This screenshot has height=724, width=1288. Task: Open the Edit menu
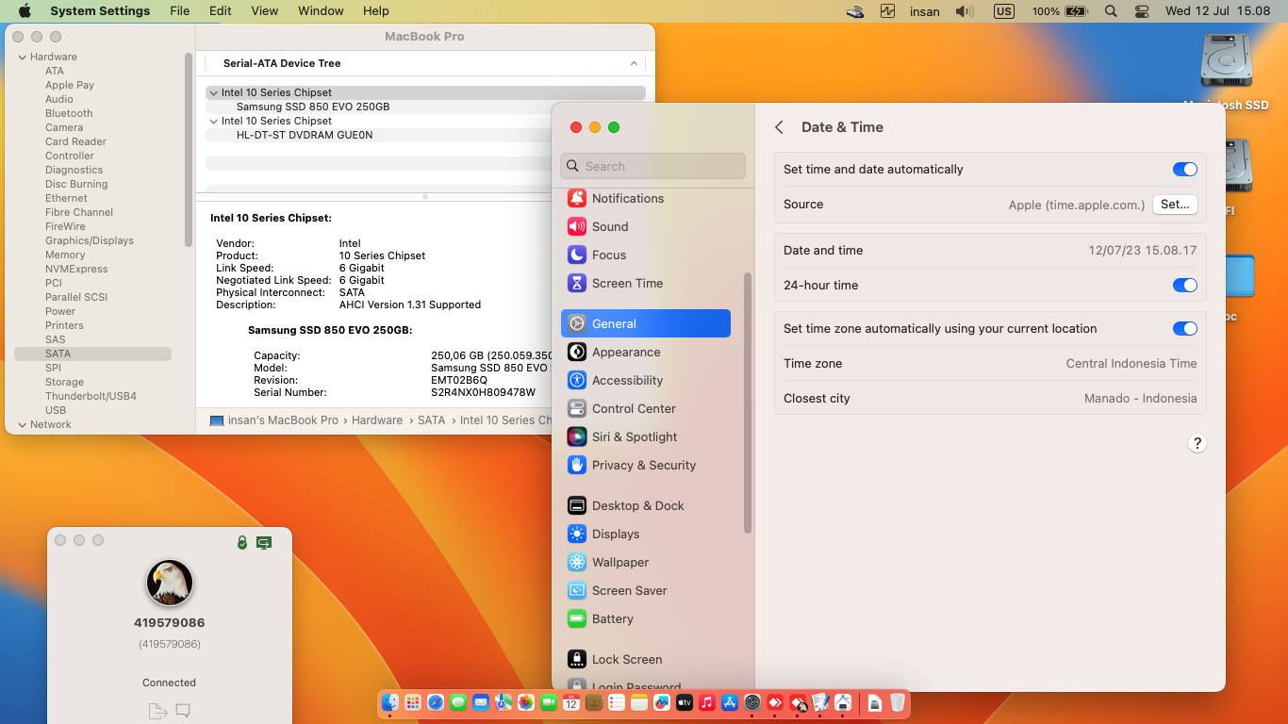click(220, 11)
